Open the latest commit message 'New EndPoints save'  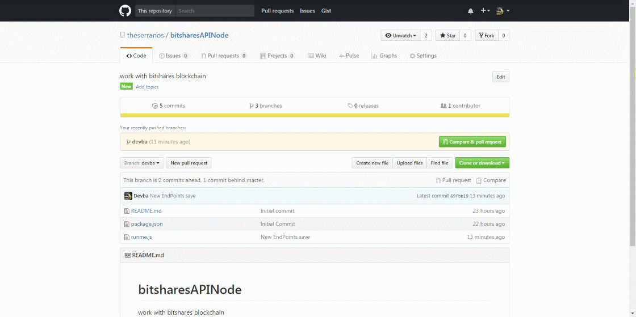[x=173, y=196]
